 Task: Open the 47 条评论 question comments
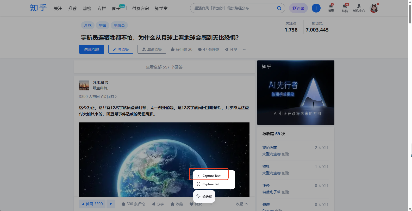coord(209,49)
